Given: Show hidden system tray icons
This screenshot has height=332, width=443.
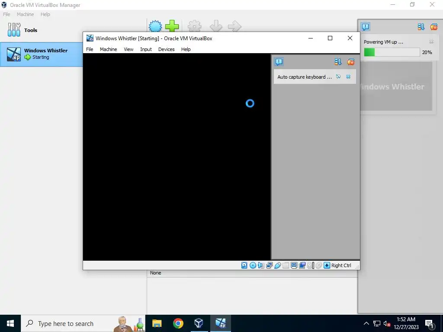Looking at the screenshot, I should pyautogui.click(x=366, y=323).
